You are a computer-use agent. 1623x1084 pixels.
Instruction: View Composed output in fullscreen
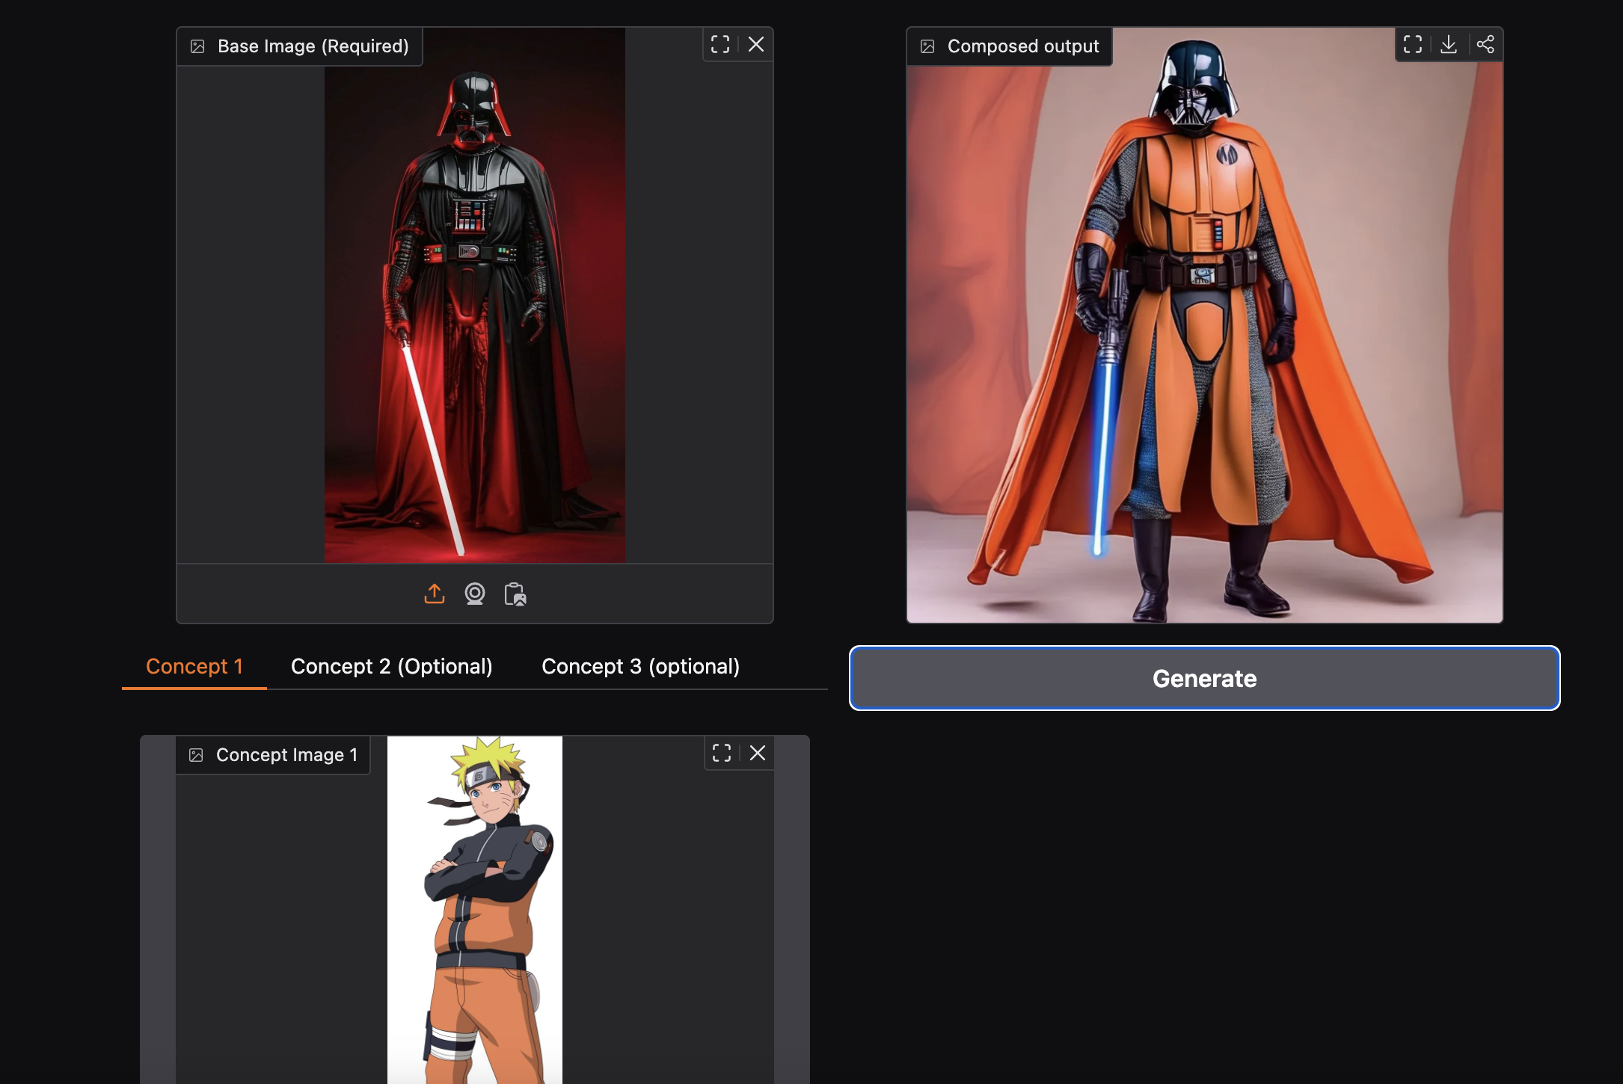pos(1413,45)
